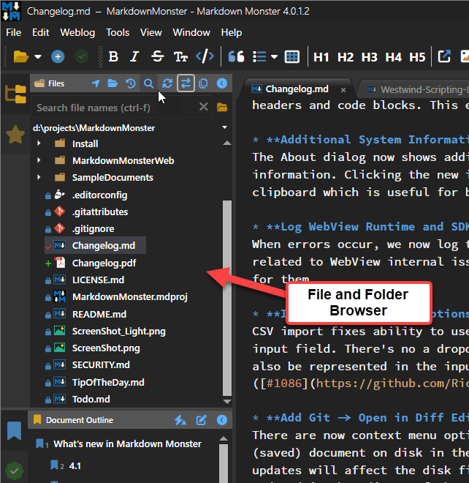The image size is (469, 483).
Task: Insert a table using the grid icon
Action: coord(292,56)
